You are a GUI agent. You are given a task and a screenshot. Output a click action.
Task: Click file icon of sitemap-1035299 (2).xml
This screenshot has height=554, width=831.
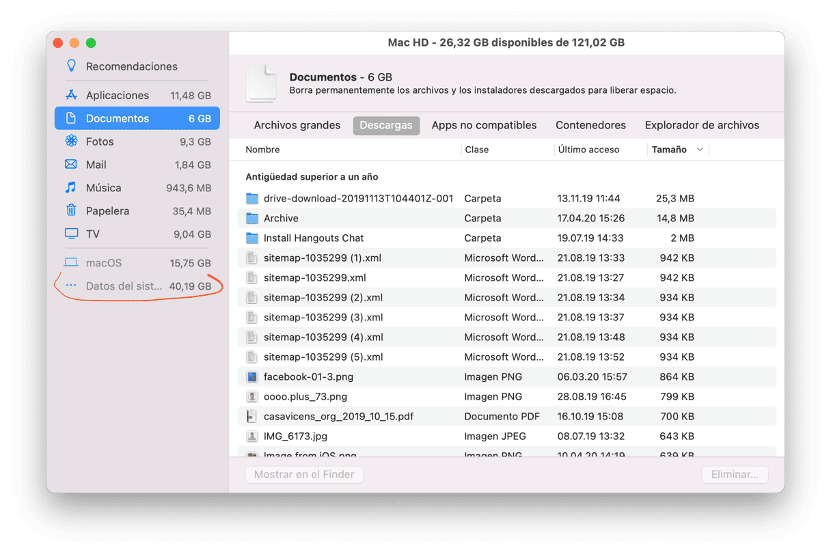252,298
